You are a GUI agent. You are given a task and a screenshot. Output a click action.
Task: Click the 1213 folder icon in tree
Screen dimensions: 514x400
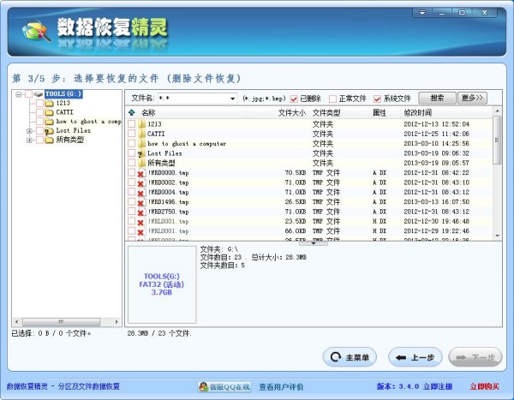(49, 104)
